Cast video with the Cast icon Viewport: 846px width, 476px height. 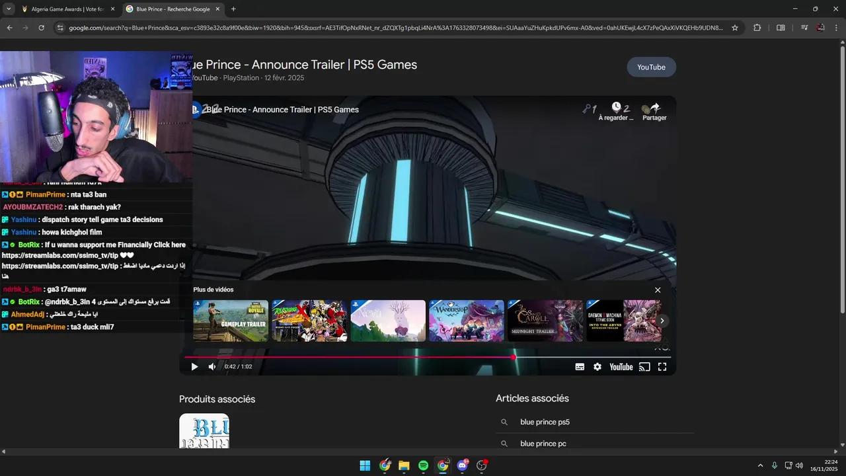coord(644,367)
